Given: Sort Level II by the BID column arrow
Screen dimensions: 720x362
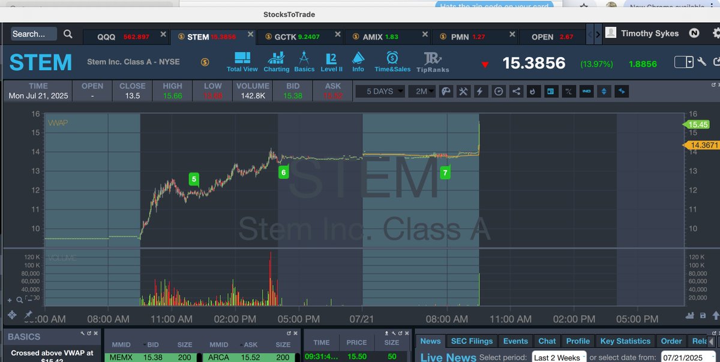Looking at the screenshot, I should point(143,345).
